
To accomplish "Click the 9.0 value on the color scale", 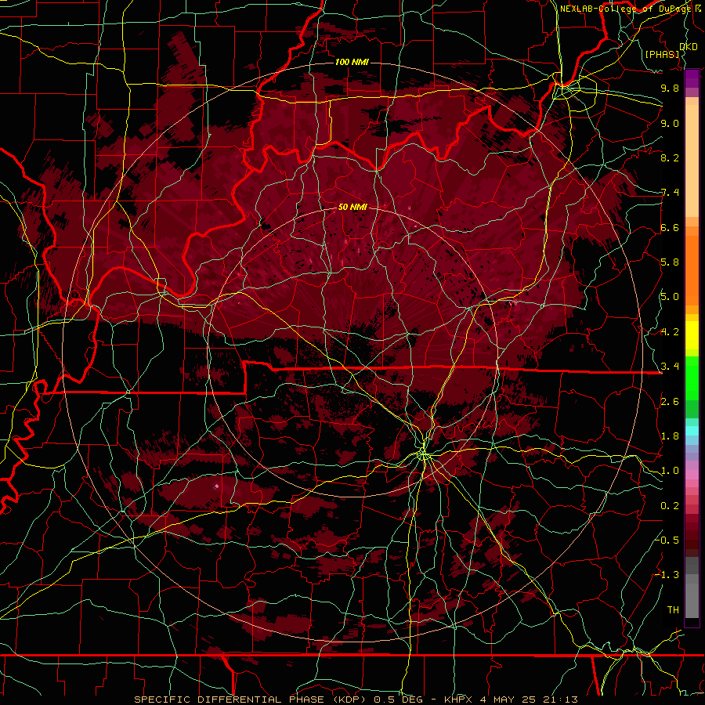I will pos(670,123).
